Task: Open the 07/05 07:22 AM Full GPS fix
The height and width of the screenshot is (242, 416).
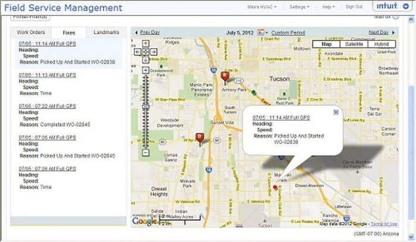Action: 47,106
